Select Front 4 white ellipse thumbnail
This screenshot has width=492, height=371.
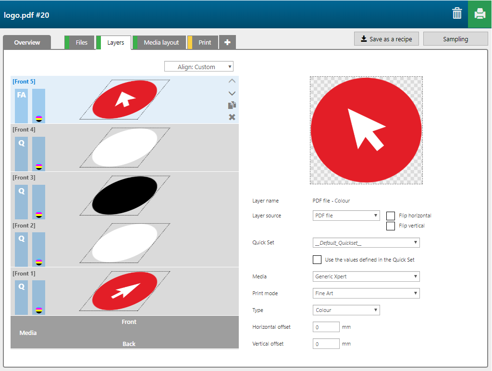[124, 147]
